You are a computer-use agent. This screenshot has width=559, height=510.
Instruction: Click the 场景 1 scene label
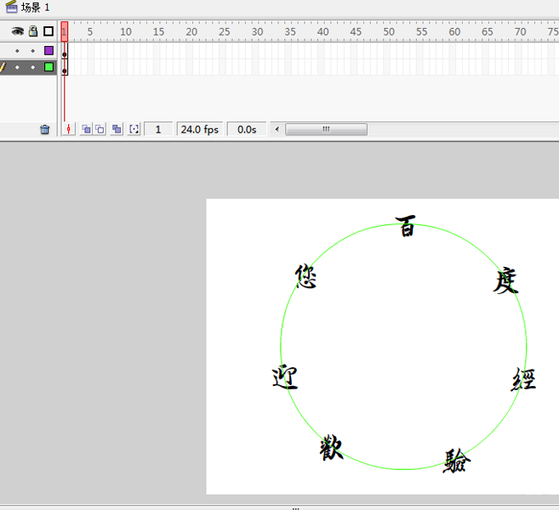(35, 7)
